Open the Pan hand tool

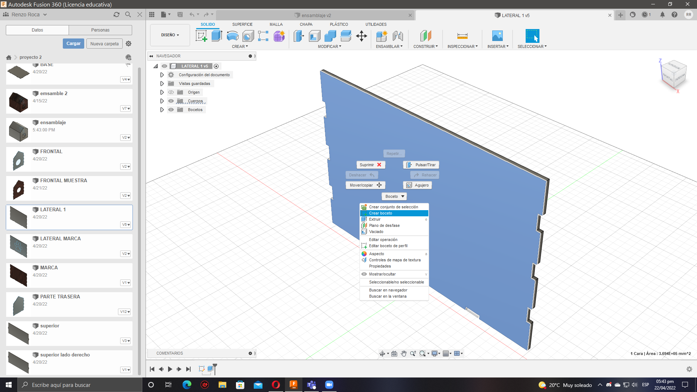coord(404,354)
